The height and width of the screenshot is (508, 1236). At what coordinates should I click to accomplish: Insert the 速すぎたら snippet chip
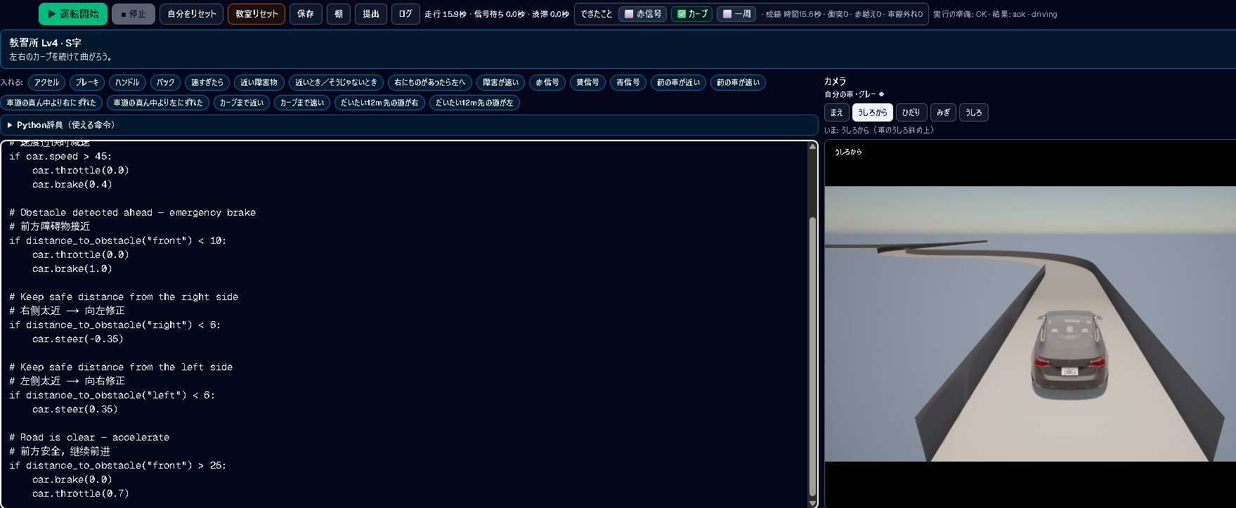click(x=207, y=82)
